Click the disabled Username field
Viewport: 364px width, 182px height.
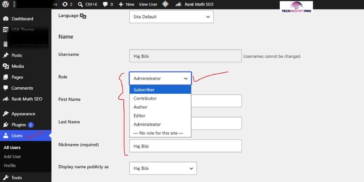click(x=186, y=56)
